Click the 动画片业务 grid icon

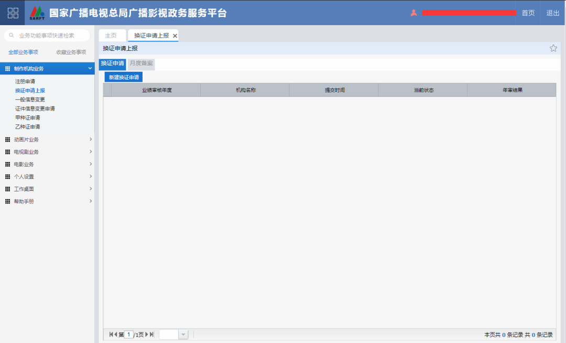click(7, 140)
